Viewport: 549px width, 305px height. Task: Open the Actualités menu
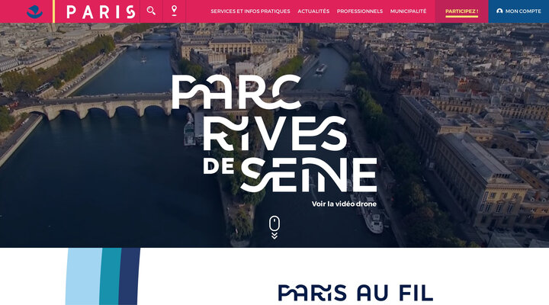(313, 11)
